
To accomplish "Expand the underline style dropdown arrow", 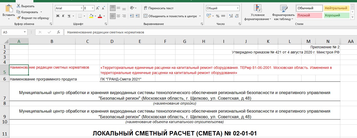I will pos(74,16).
